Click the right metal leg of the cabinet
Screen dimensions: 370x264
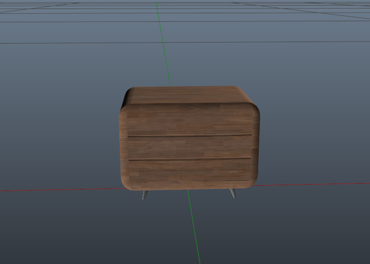click(233, 193)
